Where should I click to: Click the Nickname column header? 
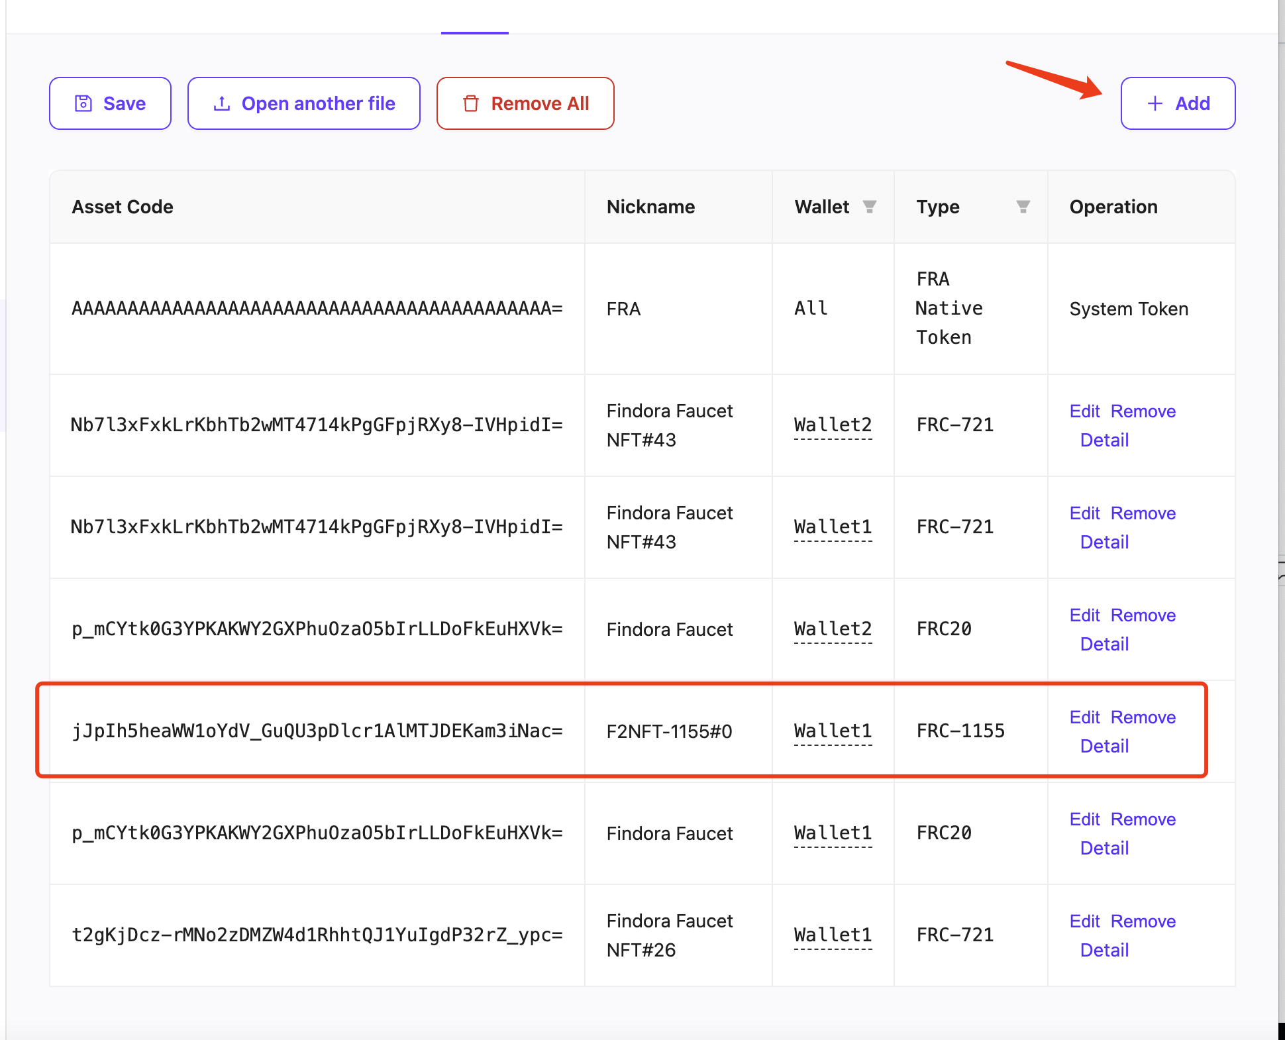click(650, 207)
